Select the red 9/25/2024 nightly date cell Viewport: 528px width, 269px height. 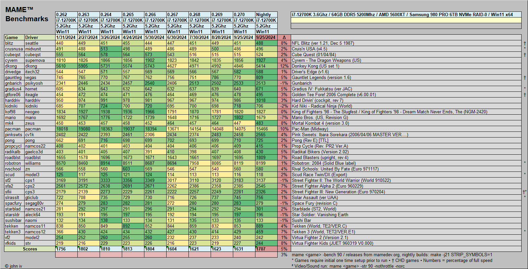[x=266, y=37]
